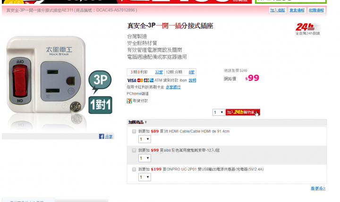Viewport: 340px width, 202px height.
Task: Check the $199 ONPRO USB charger add-on
Action: (x=134, y=170)
